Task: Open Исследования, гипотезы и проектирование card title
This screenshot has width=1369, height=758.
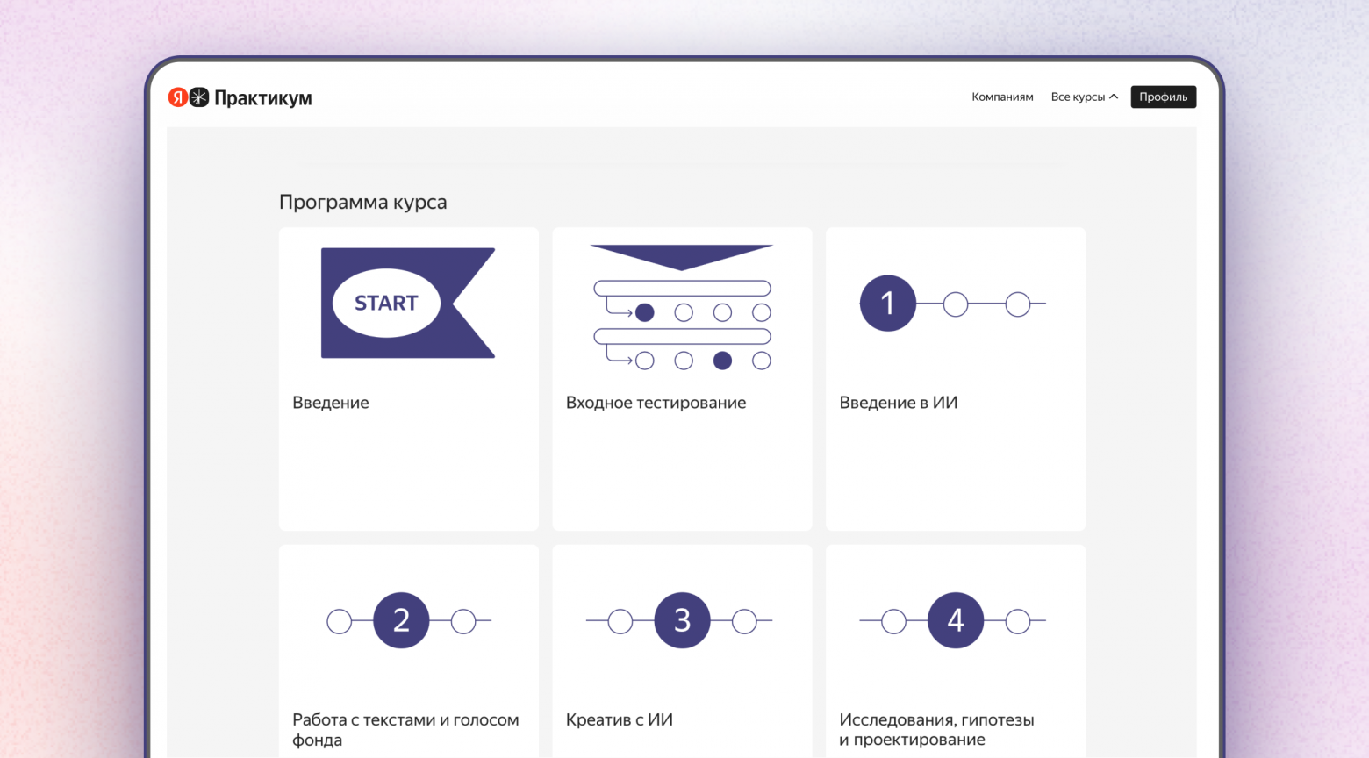Action: point(936,730)
